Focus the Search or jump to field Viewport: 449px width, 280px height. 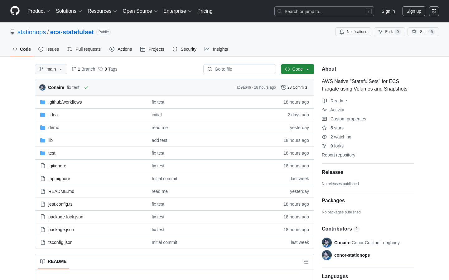pyautogui.click(x=324, y=11)
